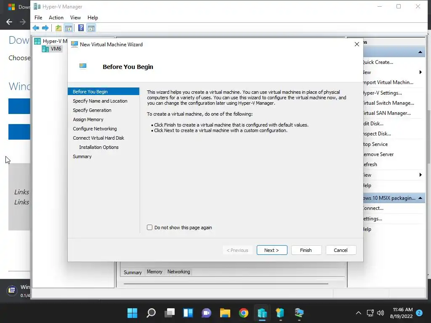
Task: Switch to the Memory tab
Action: point(154,272)
